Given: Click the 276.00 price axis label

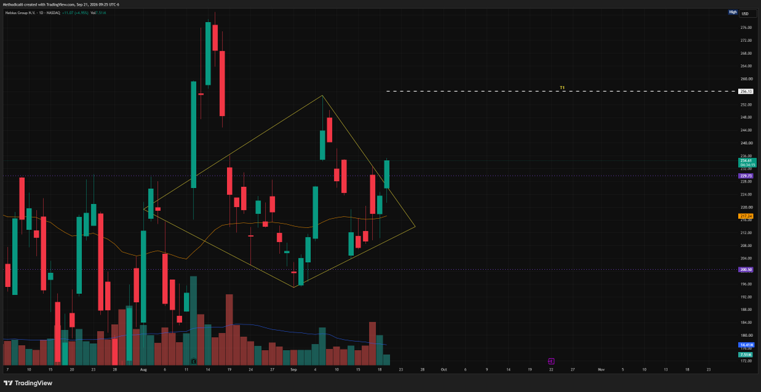Looking at the screenshot, I should [746, 28].
